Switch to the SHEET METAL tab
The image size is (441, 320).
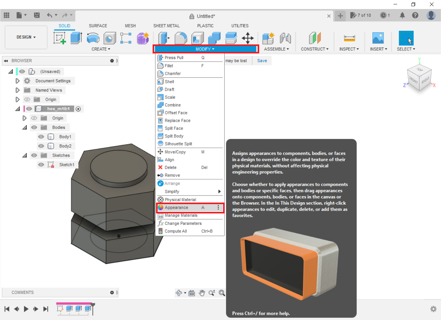pyautogui.click(x=166, y=26)
